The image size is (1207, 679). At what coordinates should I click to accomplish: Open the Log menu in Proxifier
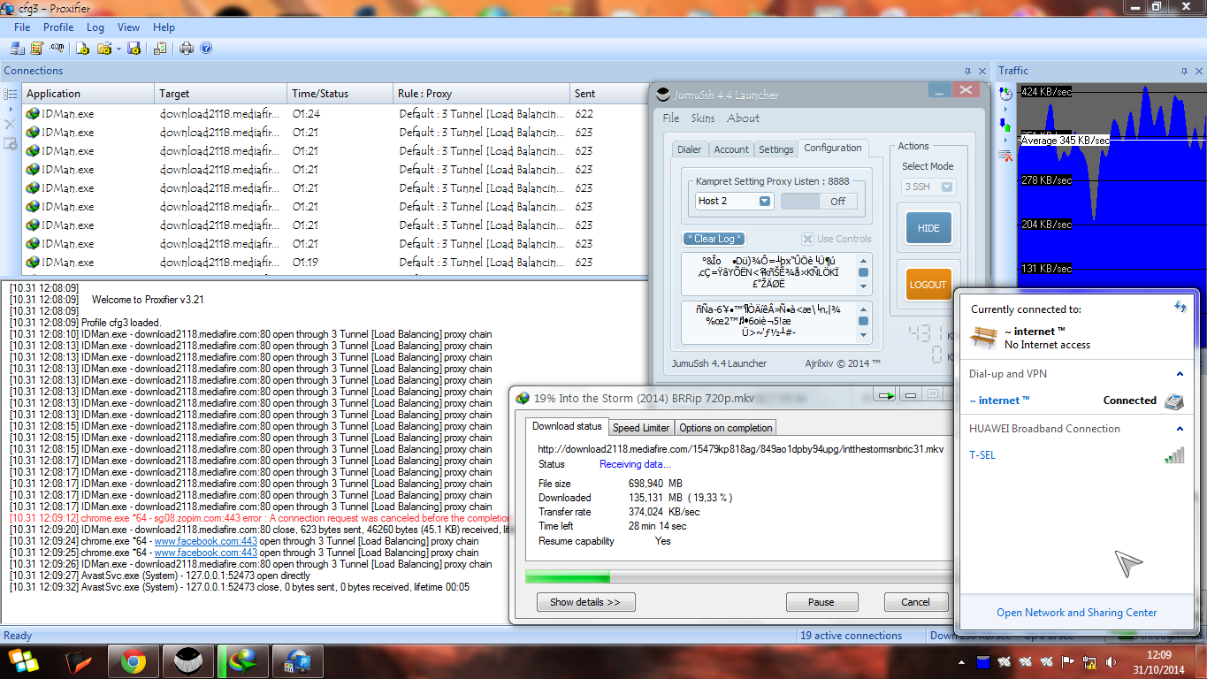click(x=95, y=27)
